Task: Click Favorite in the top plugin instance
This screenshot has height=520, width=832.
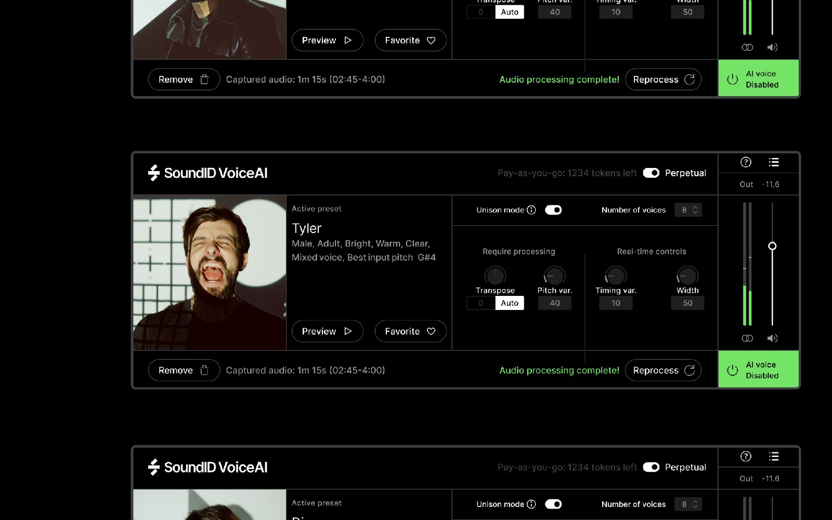Action: (410, 40)
